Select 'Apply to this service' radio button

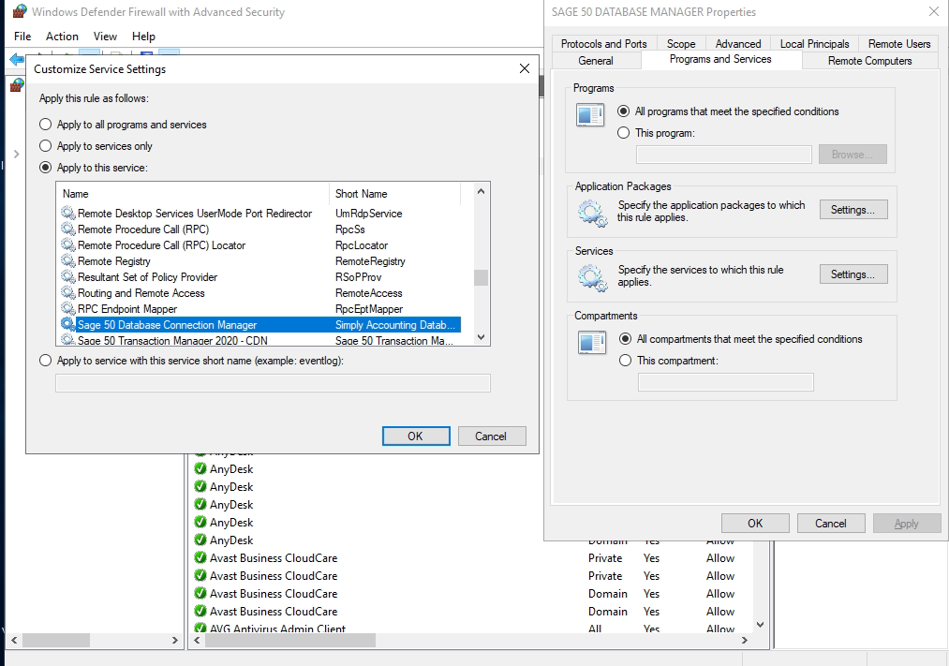[45, 168]
